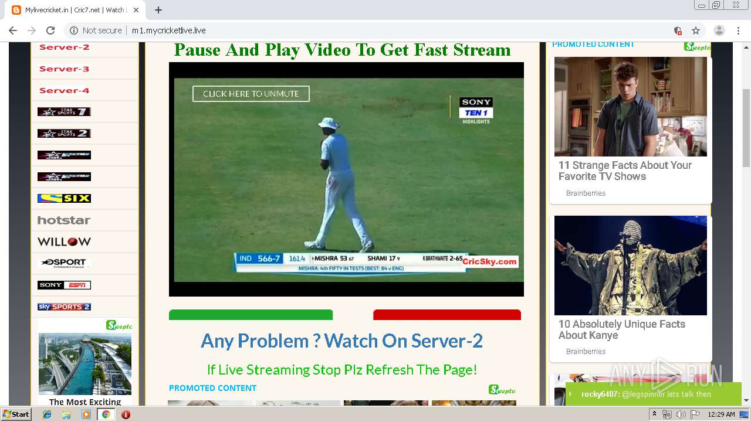Viewport: 751px width, 422px height.
Task: Open the Sony SIX channel logo
Action: tap(64, 198)
